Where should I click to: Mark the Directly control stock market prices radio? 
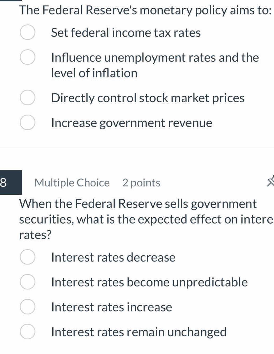tap(27, 98)
